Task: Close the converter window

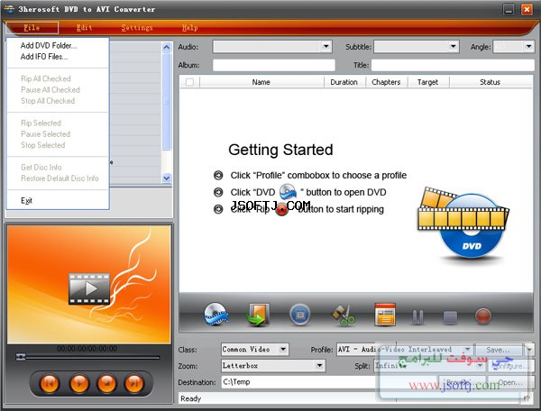Action: coord(527,9)
